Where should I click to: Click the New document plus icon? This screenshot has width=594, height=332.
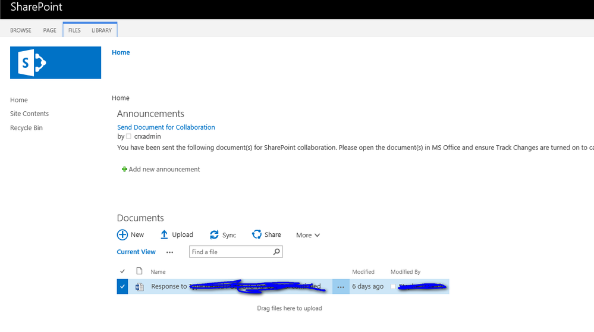122,234
